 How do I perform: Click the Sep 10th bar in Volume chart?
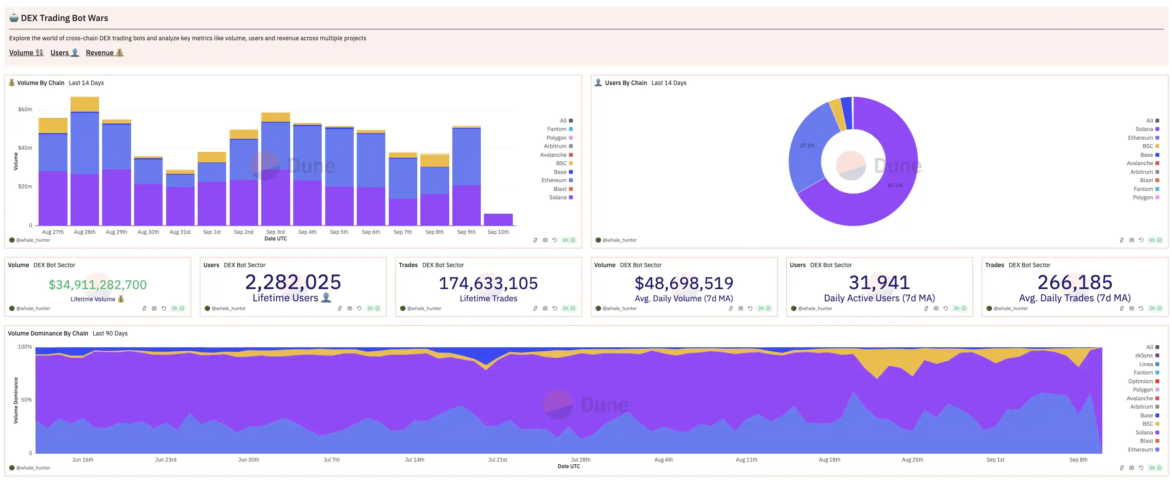click(498, 219)
